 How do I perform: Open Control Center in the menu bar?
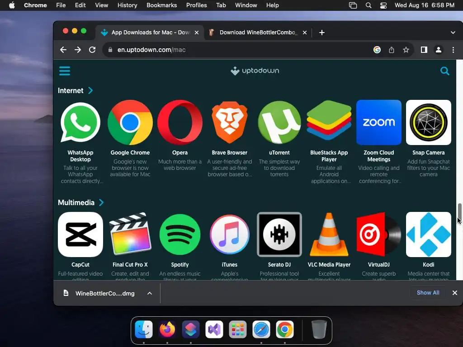(x=383, y=5)
